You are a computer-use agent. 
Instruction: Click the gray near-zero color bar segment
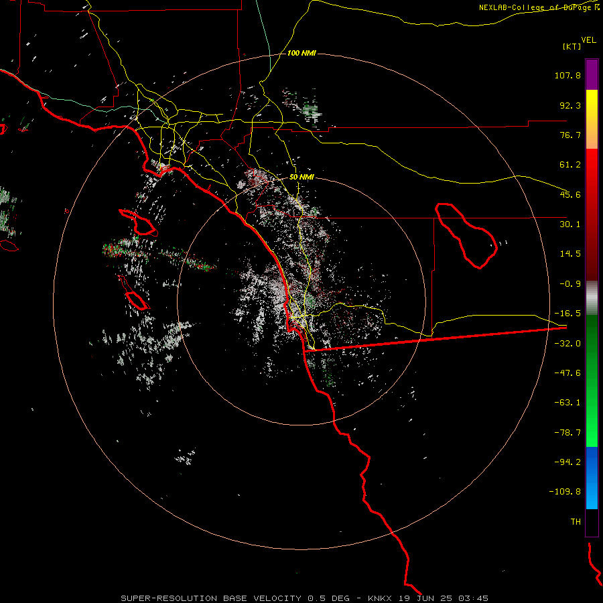[592, 298]
